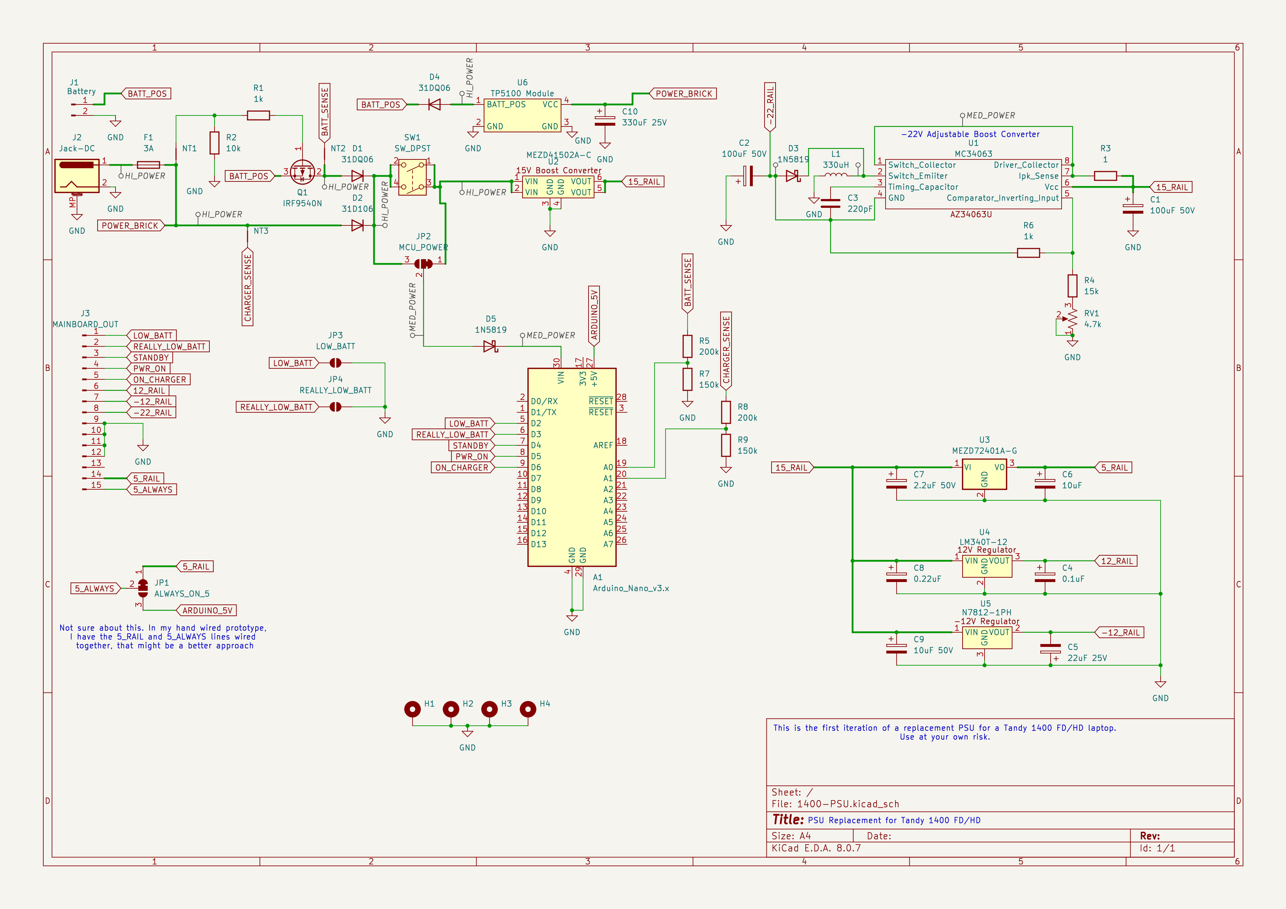Select the U5 N7812-1PH regulator block
The width and height of the screenshot is (1286, 909).
(x=987, y=637)
